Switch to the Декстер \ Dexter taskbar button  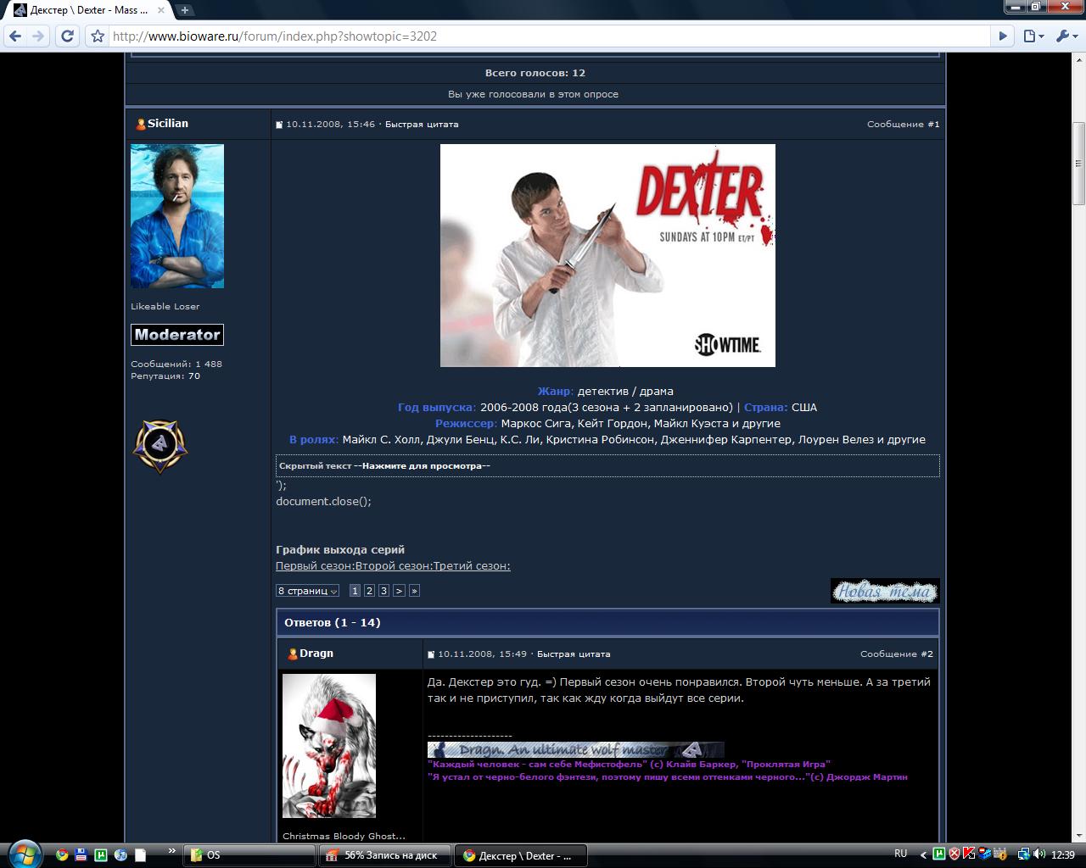click(x=520, y=855)
